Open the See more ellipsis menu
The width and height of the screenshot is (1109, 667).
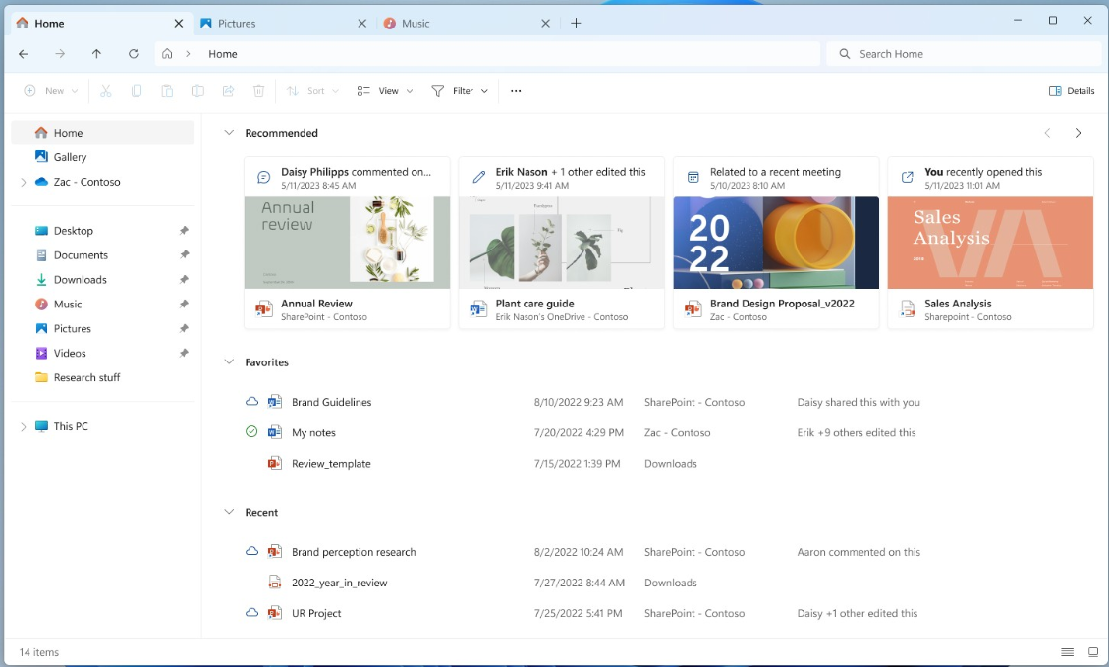[516, 91]
